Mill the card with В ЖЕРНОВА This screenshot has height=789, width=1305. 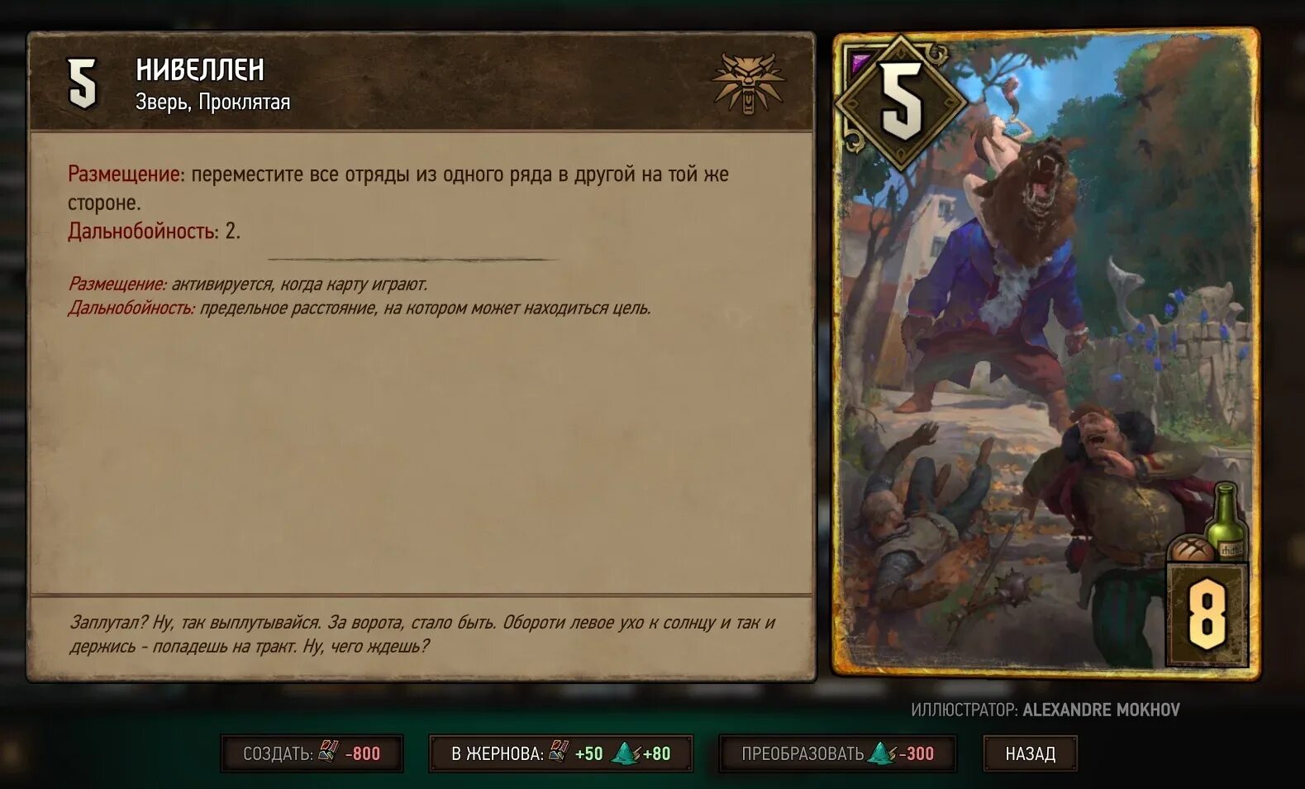pyautogui.click(x=560, y=753)
